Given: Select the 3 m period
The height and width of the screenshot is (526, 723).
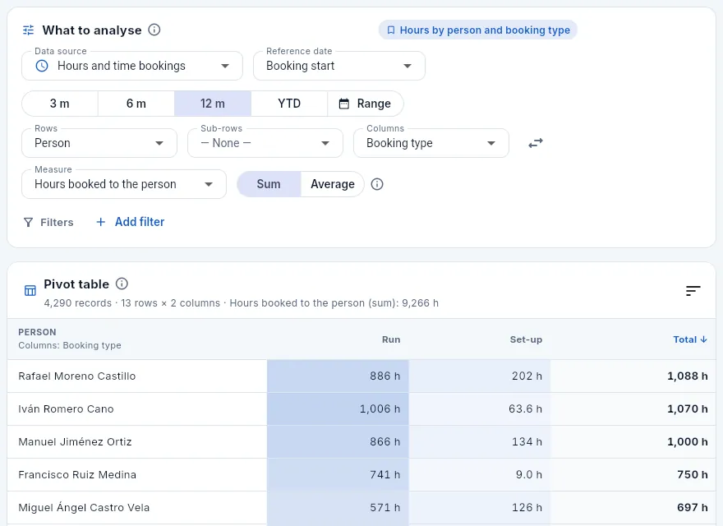Looking at the screenshot, I should pos(60,104).
